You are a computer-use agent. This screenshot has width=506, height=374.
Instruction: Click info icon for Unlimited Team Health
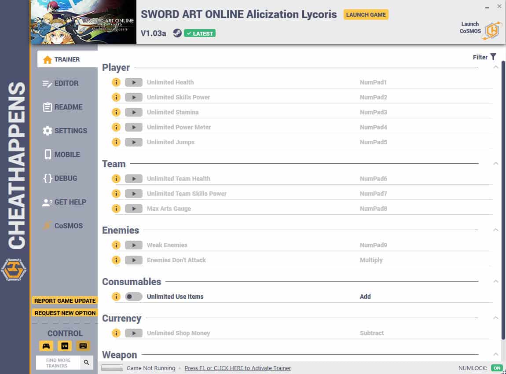(x=116, y=179)
